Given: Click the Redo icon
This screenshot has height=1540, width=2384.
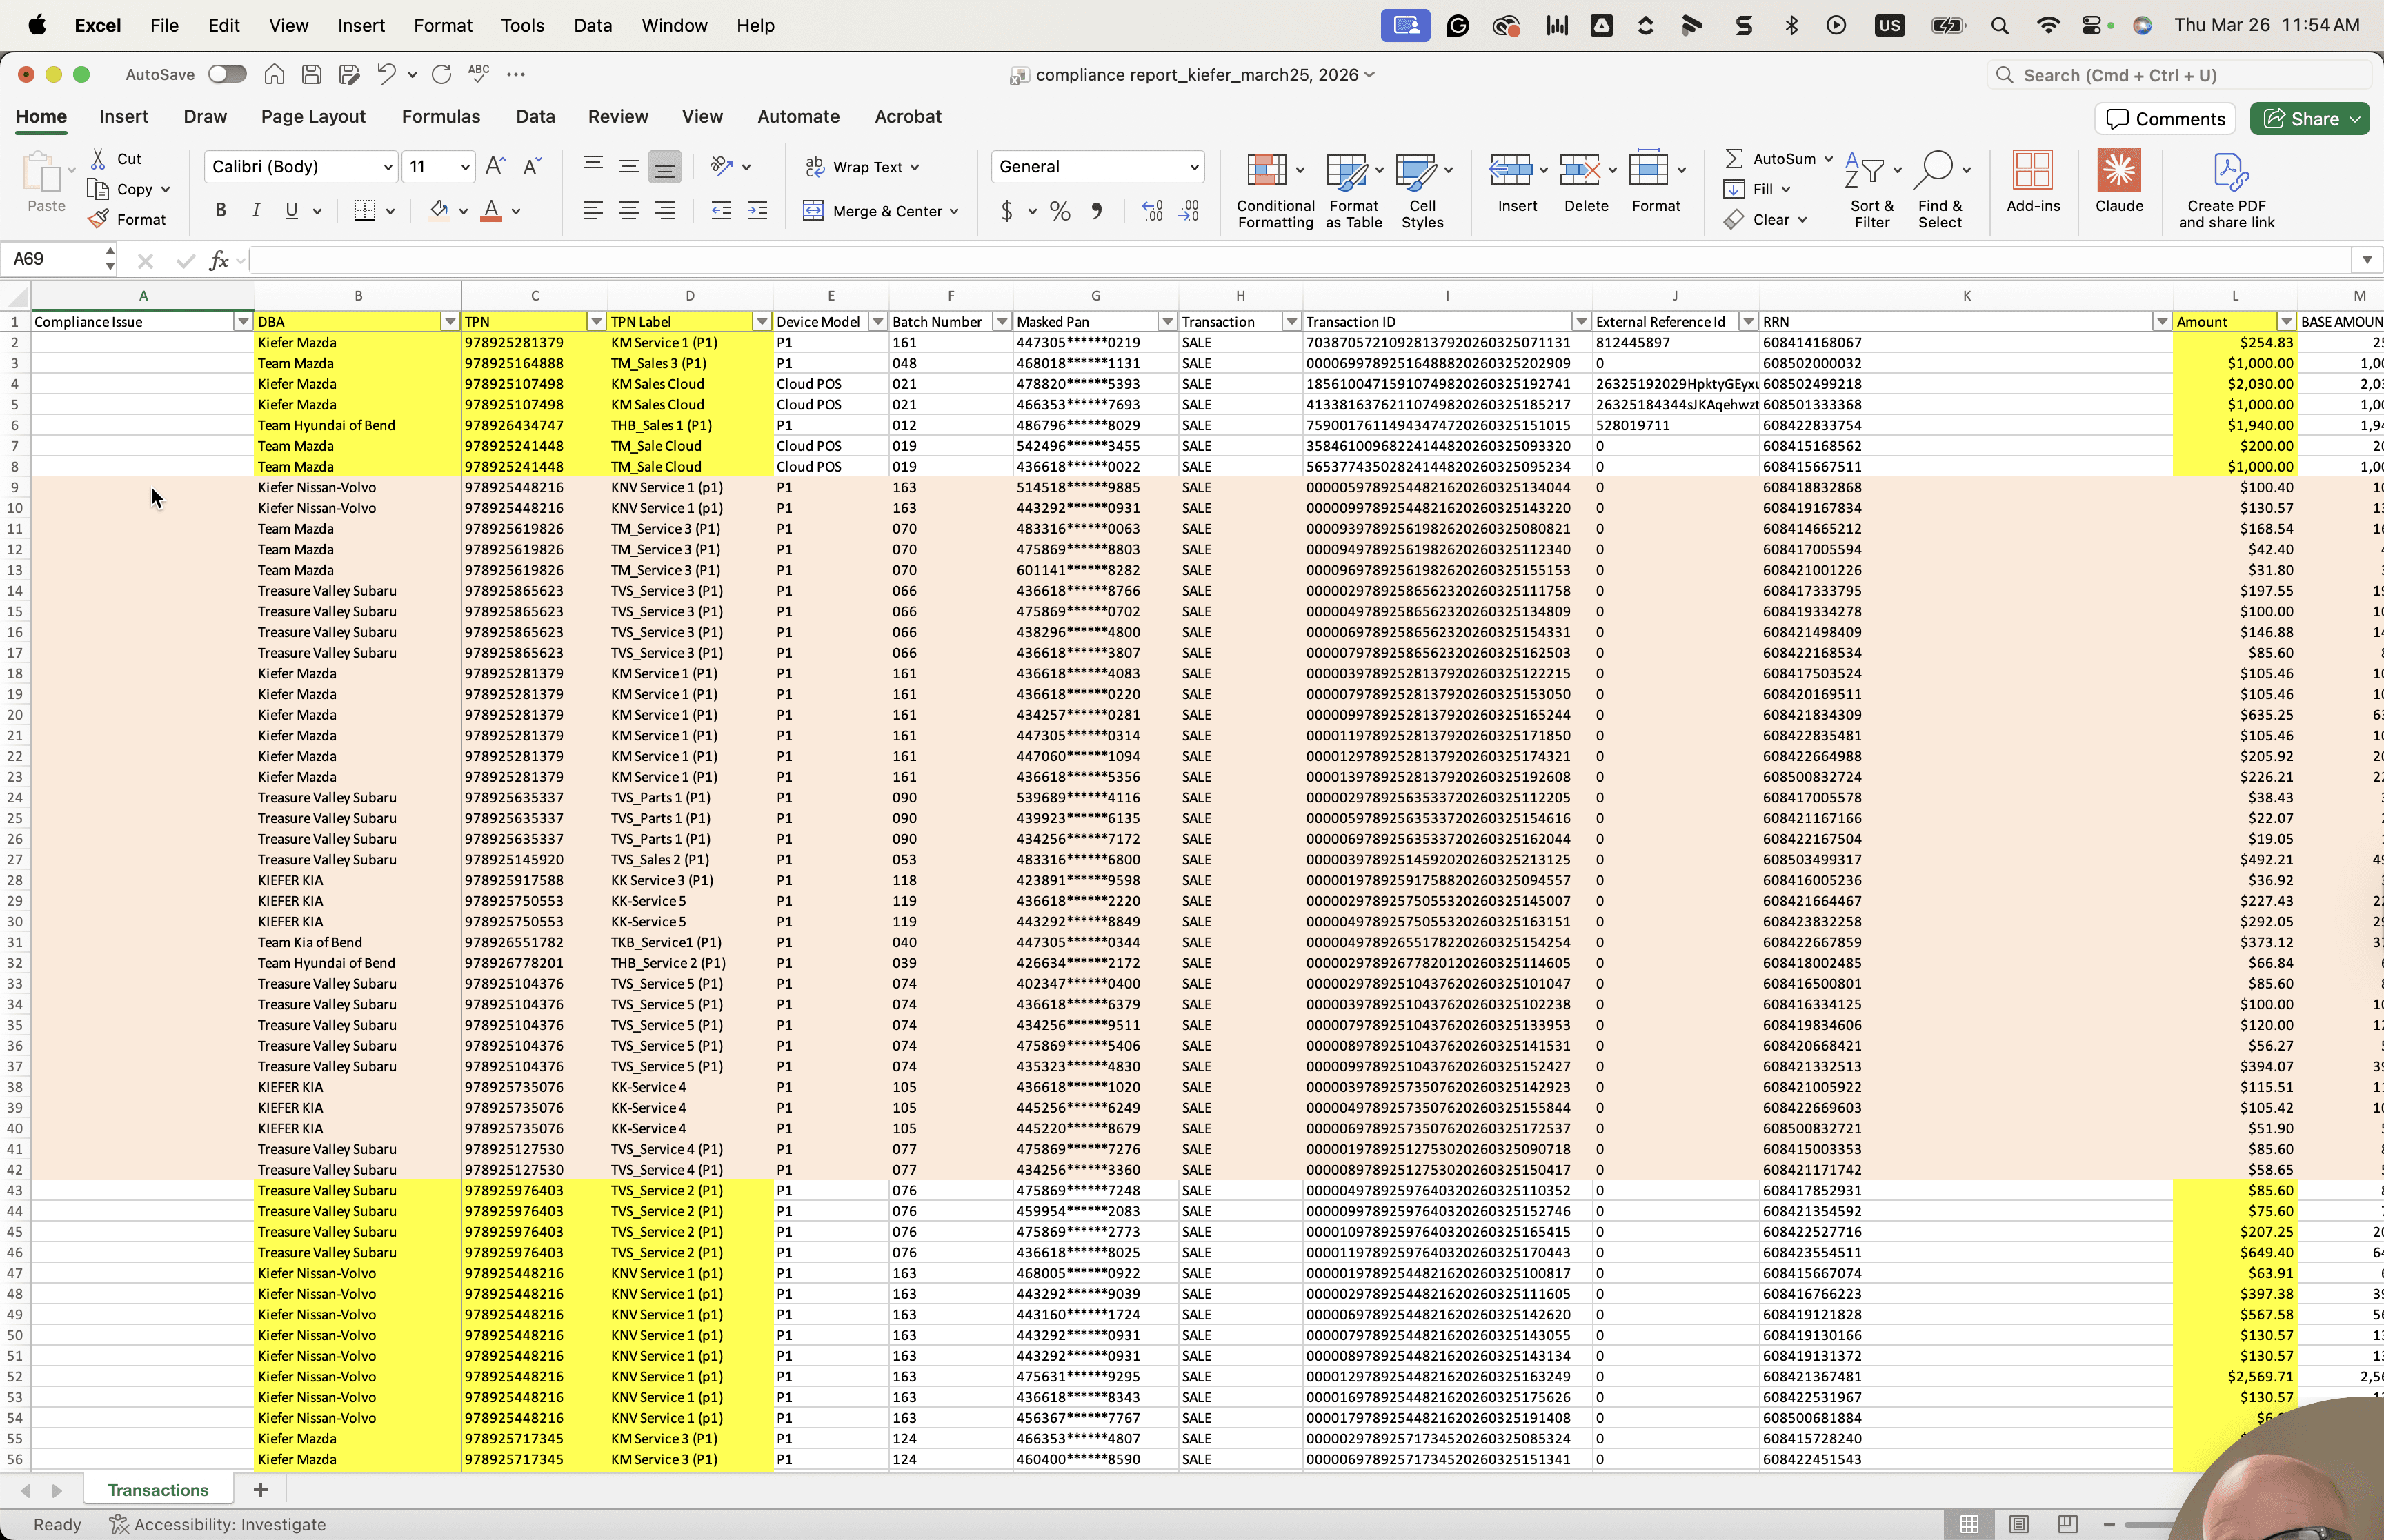Looking at the screenshot, I should click(441, 74).
